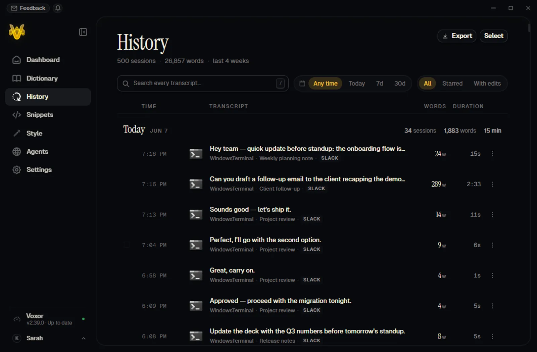The height and width of the screenshot is (352, 537).
Task: Click the Voxor v2.39.0 Up to date status
Action: [x=49, y=323]
